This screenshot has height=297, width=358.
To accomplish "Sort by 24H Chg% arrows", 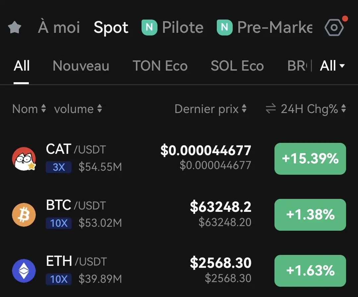I will coord(344,108).
